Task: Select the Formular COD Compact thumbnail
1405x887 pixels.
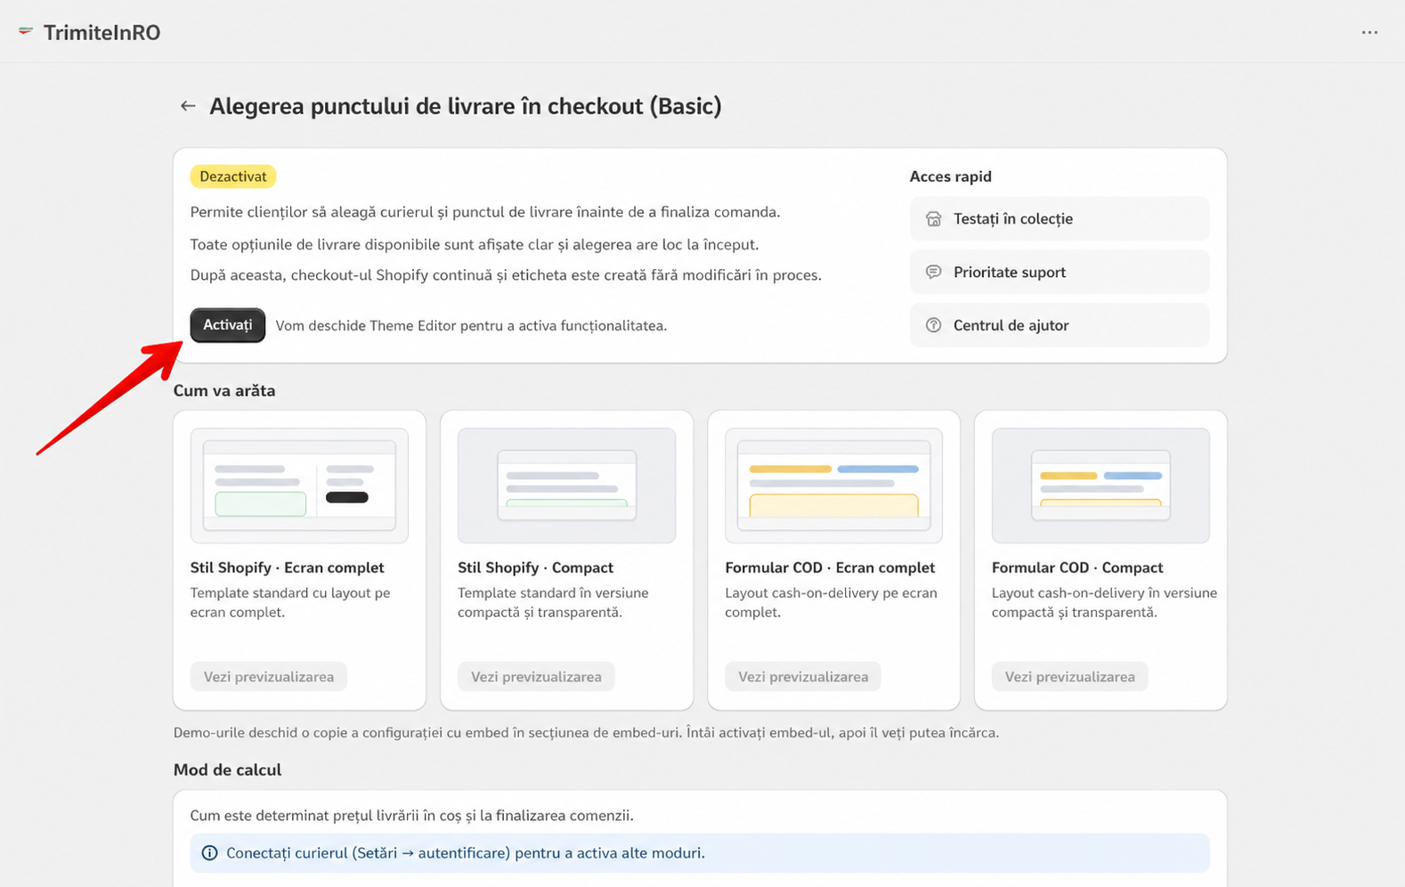Action: tap(1100, 485)
